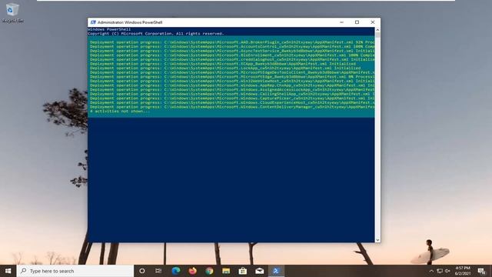The image size is (492, 277).
Task: Close the Administrator PowerShell window
Action: [372, 22]
